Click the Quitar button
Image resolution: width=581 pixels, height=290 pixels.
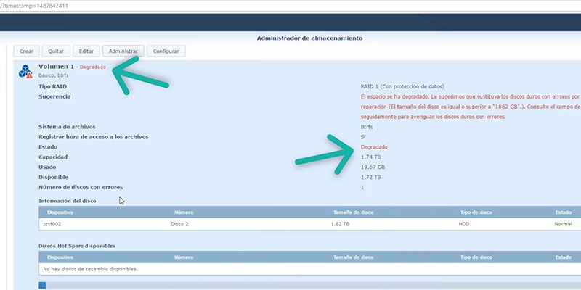coord(56,51)
